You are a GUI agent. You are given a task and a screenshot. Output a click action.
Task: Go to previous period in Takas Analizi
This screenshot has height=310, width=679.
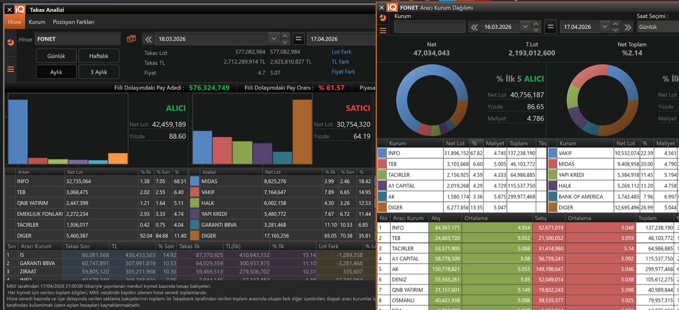coord(149,39)
